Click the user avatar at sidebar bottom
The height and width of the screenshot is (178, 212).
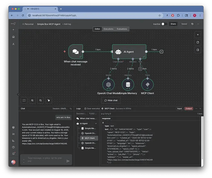click(x=13, y=162)
